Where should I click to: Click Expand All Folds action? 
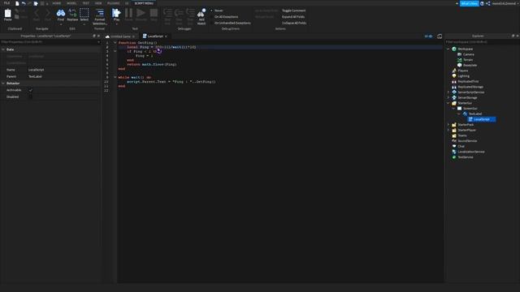pos(293,17)
